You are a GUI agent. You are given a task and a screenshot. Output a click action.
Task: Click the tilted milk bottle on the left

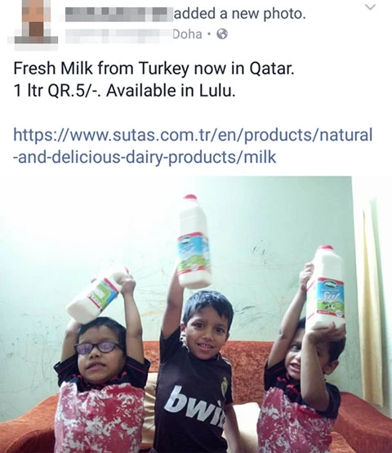pos(97,294)
